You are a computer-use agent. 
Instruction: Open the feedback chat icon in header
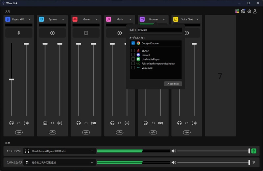tap(243, 11)
